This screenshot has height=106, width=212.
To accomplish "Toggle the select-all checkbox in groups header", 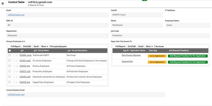I will pyautogui.click(x=10, y=51).
